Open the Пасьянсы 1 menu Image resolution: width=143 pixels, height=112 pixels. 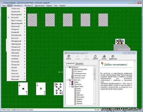click(x=18, y=5)
